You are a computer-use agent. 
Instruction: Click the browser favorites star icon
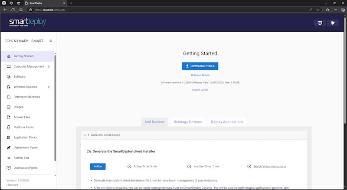click(318, 10)
